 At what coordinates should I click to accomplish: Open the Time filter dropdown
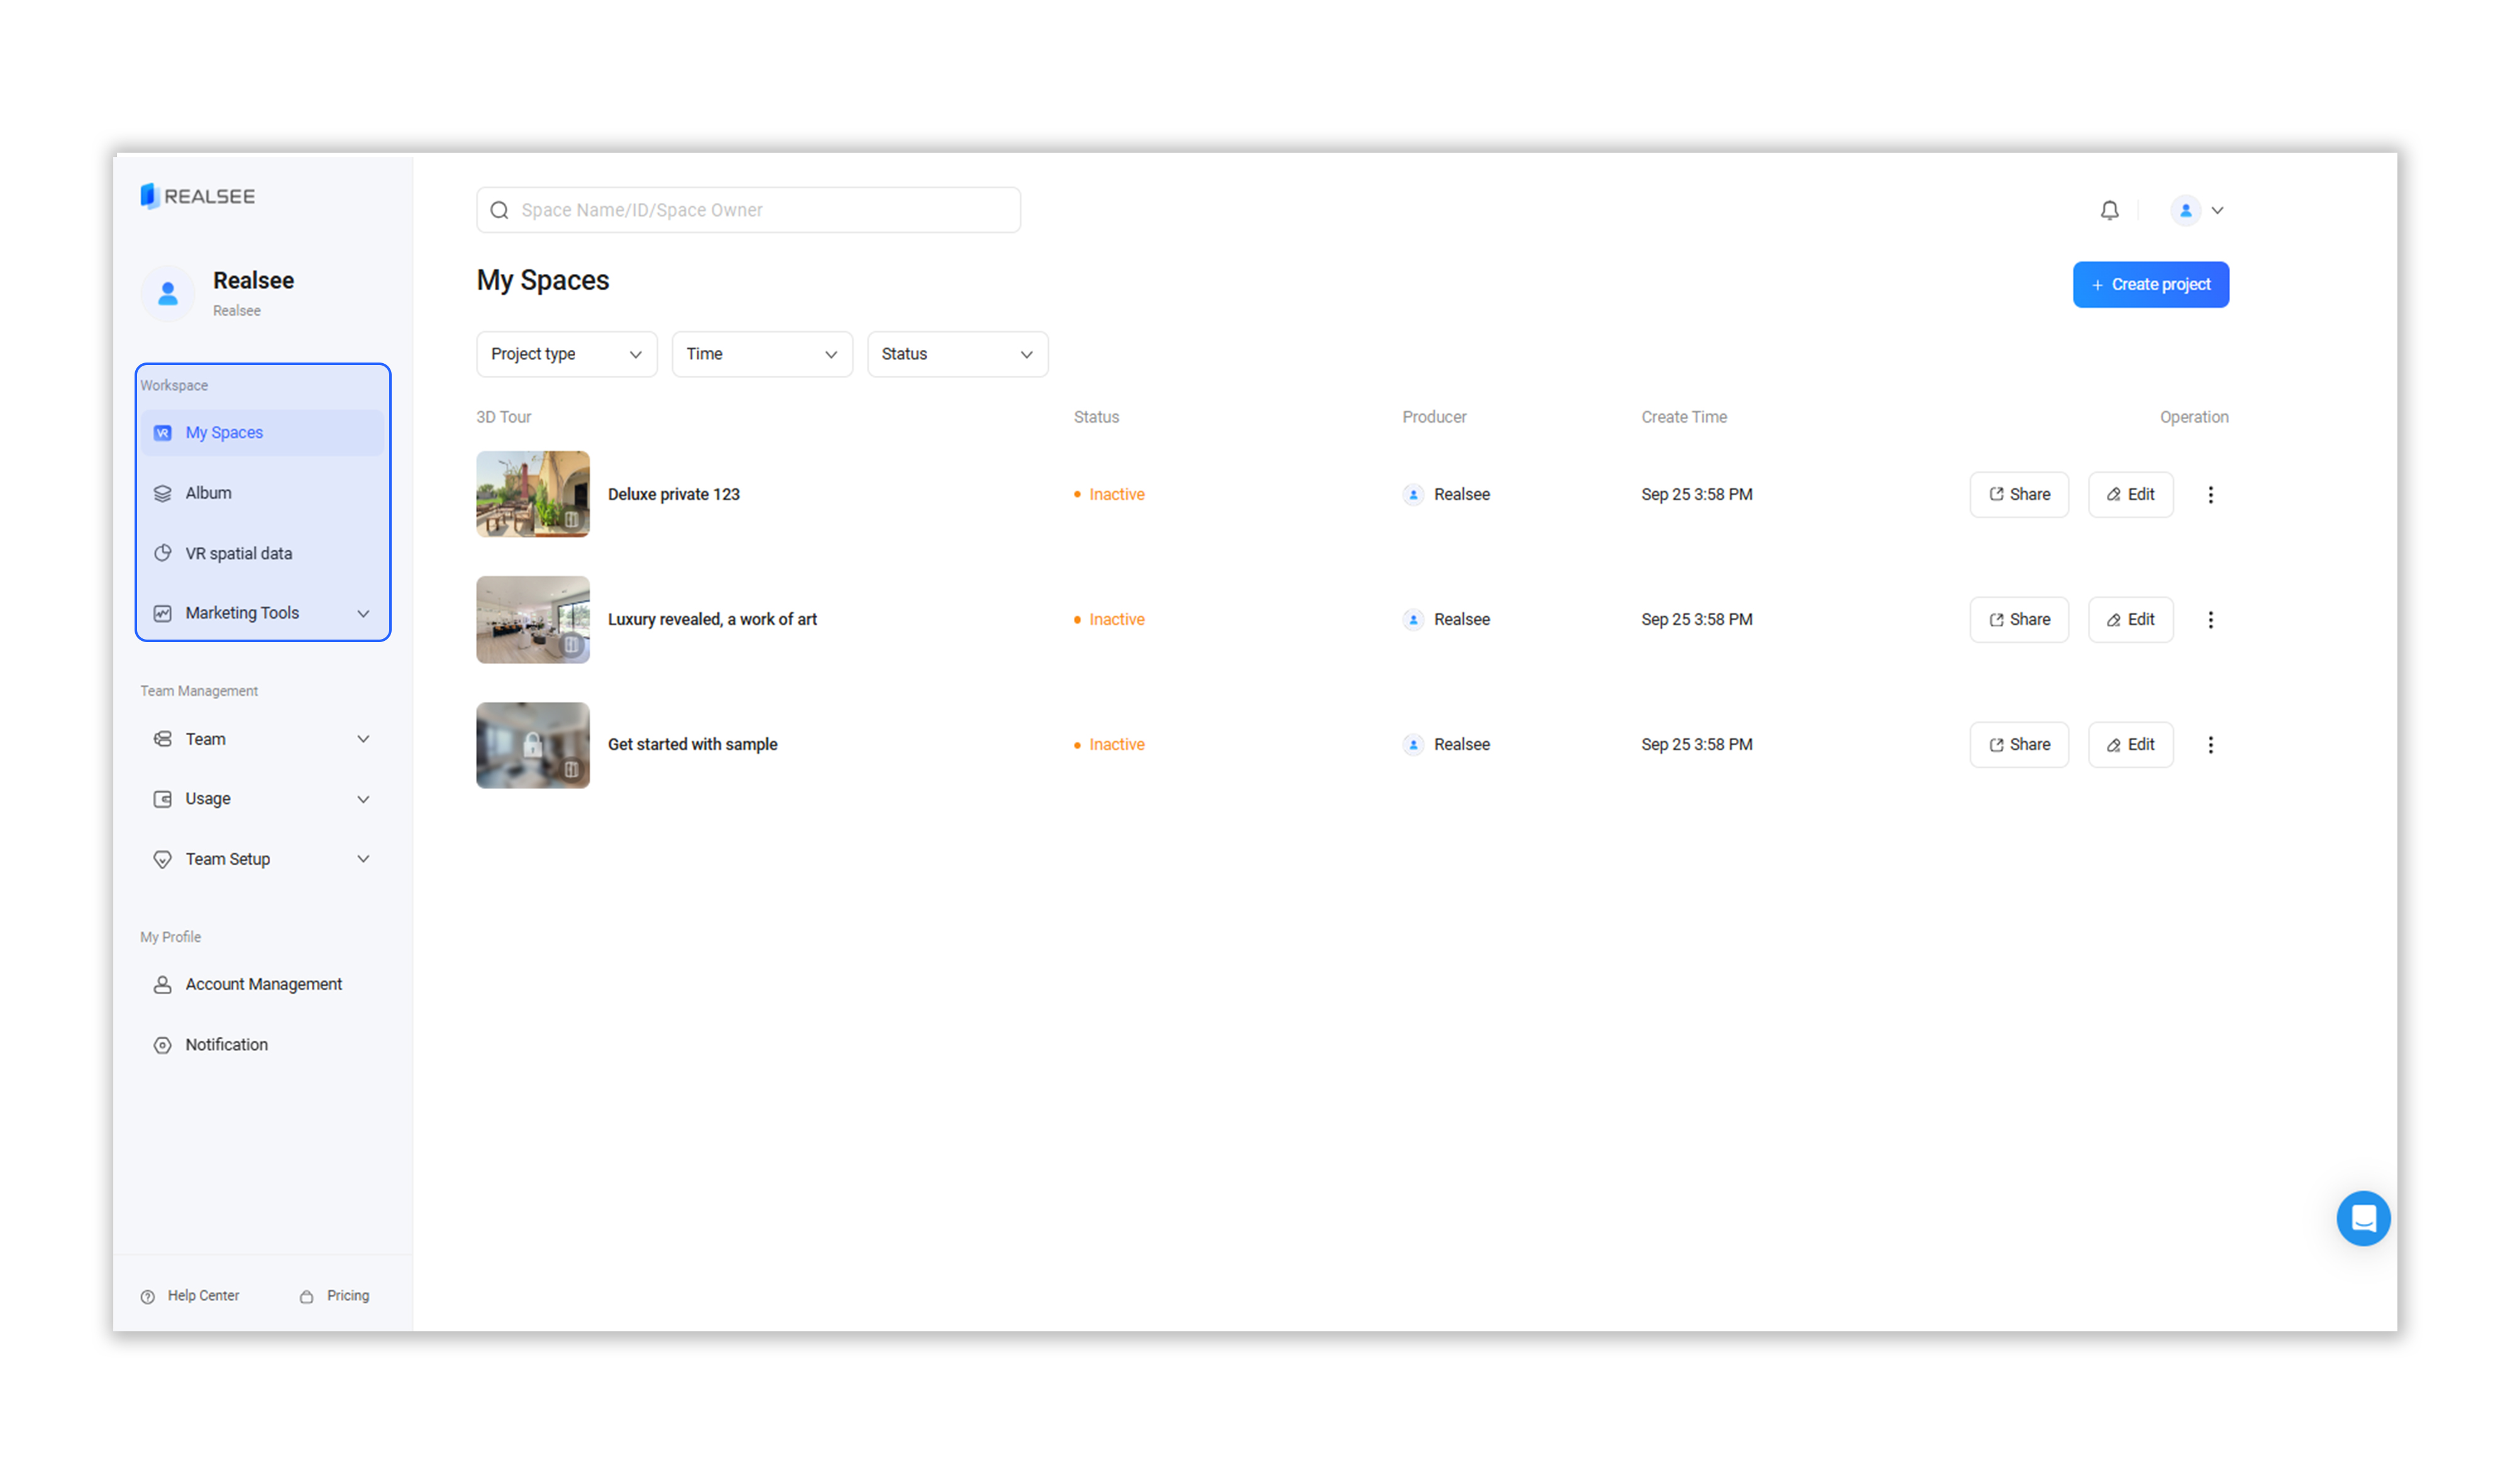coord(761,354)
